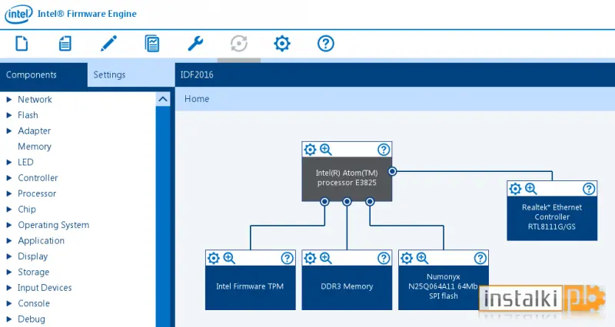Open the lined document toolbar icon
Viewport: 615px width, 327px height.
point(65,44)
